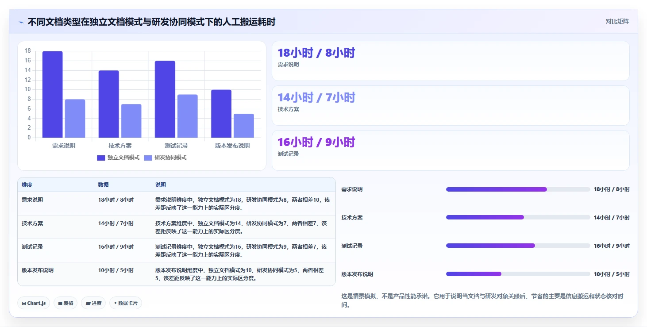Click the 技术方案 研发协同模式 bar in chart

click(131, 121)
